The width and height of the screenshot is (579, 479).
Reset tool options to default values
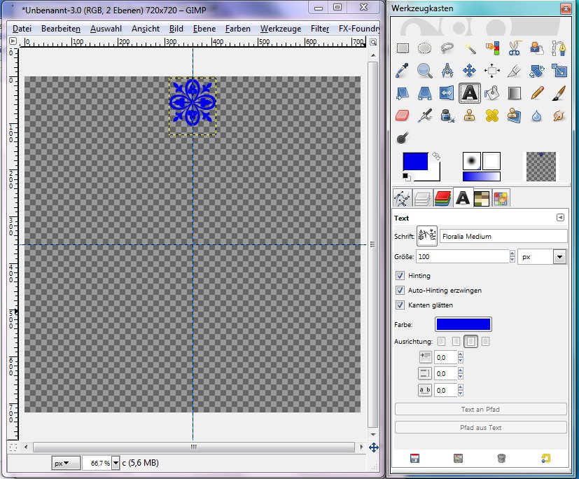click(x=545, y=458)
